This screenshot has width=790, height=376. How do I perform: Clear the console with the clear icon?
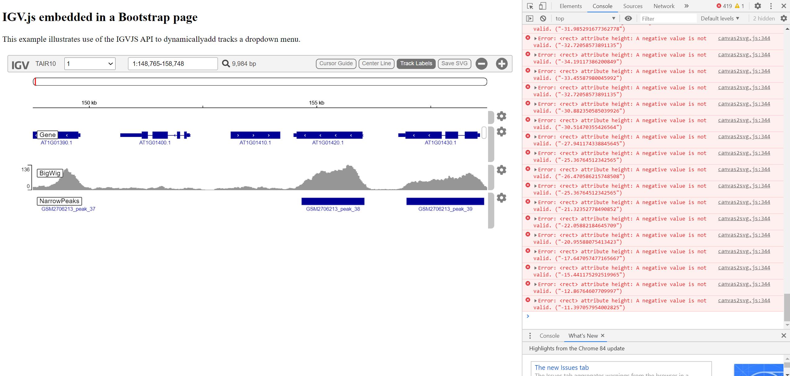[543, 18]
